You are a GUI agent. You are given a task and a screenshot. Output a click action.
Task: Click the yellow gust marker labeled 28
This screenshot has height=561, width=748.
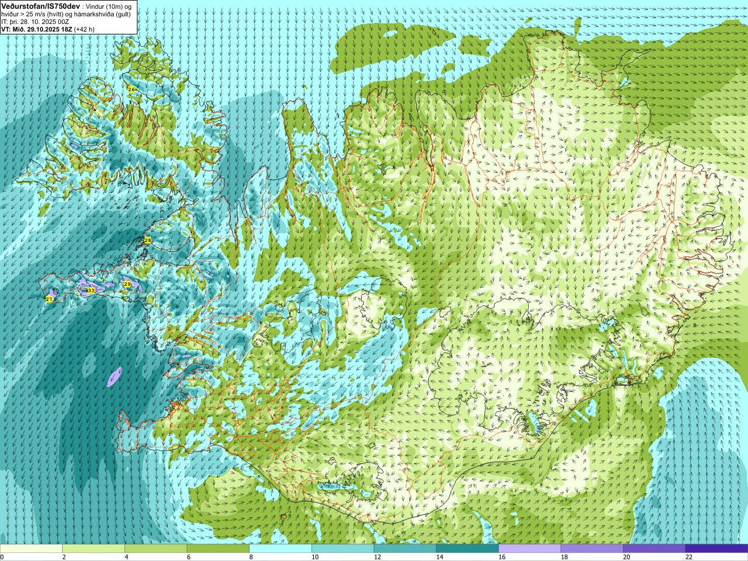point(147,240)
